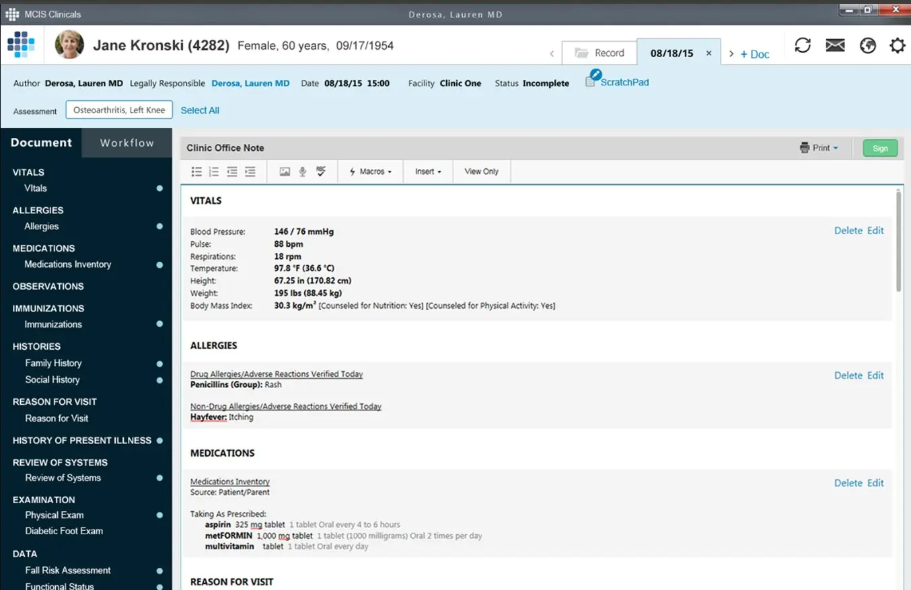This screenshot has width=911, height=590.
Task: Click the insert image icon
Action: point(283,172)
